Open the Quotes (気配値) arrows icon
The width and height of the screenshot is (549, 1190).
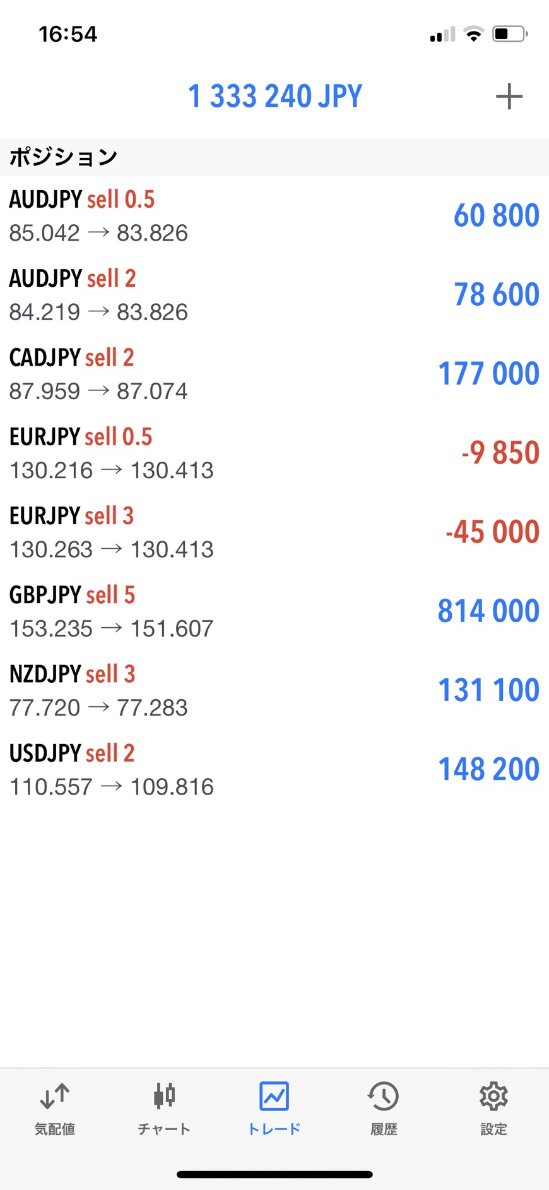55,1097
